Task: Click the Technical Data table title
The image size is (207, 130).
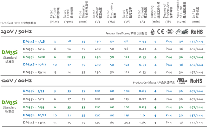Action: (18, 23)
